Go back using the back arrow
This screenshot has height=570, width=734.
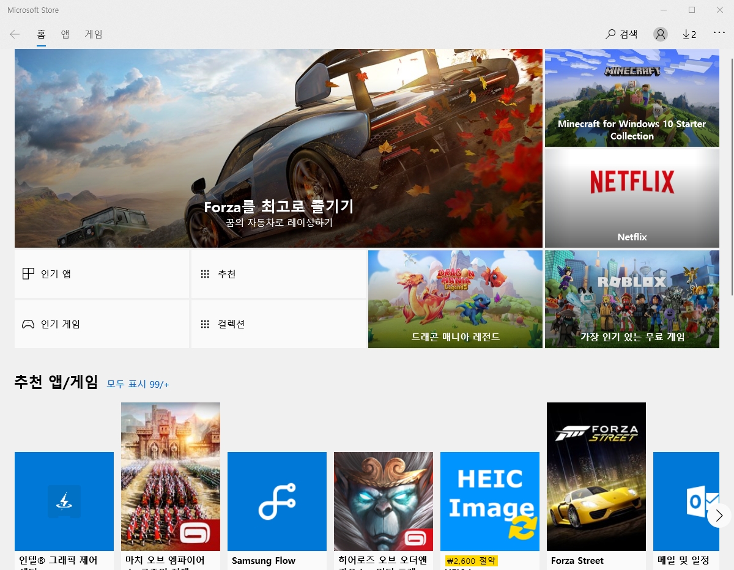click(15, 34)
